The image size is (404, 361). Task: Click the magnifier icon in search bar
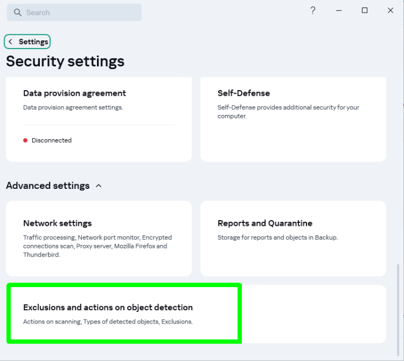[17, 13]
